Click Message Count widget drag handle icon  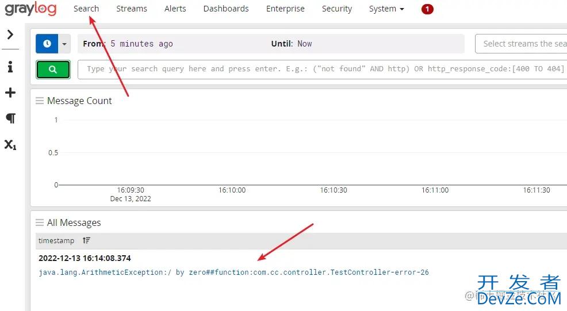tap(40, 101)
